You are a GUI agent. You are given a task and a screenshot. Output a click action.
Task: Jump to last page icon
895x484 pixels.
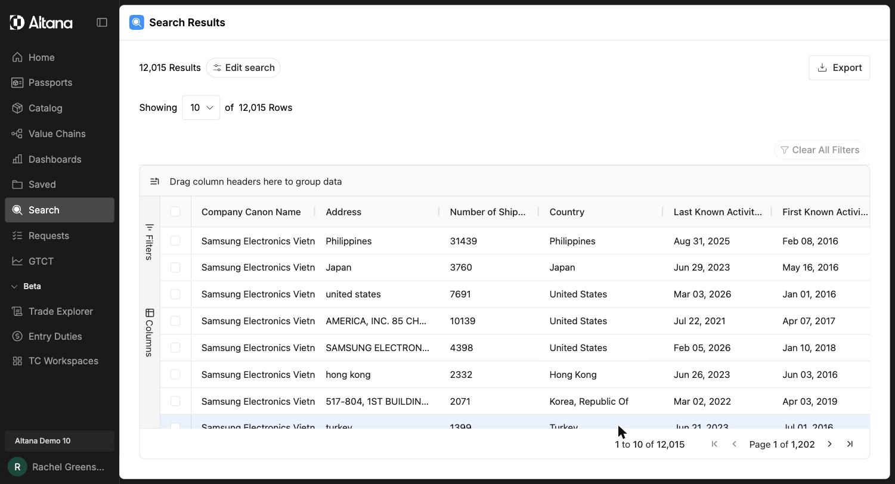[850, 444]
